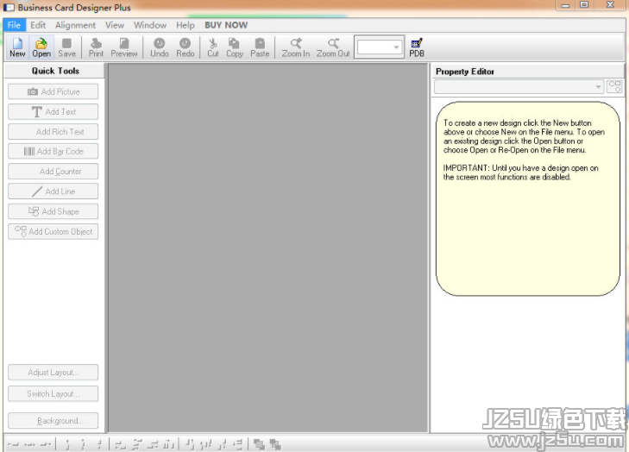The image size is (629, 452).
Task: Click the Add Text button
Action: click(x=53, y=111)
